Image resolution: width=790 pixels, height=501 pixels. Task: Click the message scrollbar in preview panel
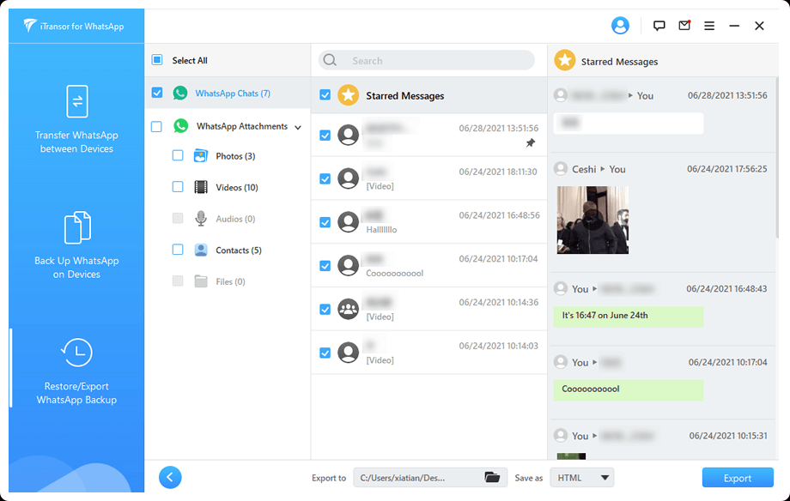pos(776,156)
